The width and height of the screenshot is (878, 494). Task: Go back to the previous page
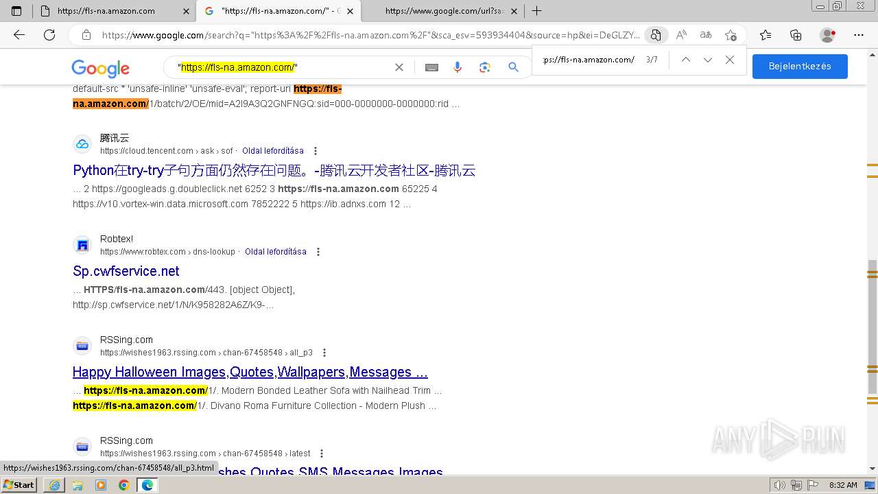pos(19,35)
